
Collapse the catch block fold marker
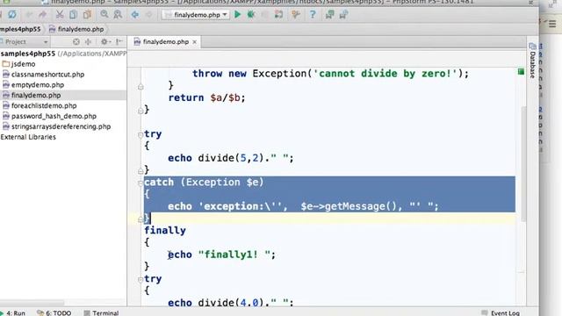[x=140, y=183]
